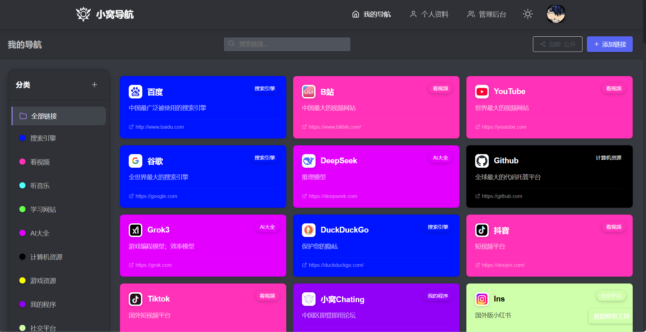Click the Github card title
The image size is (646, 332).
(506, 161)
